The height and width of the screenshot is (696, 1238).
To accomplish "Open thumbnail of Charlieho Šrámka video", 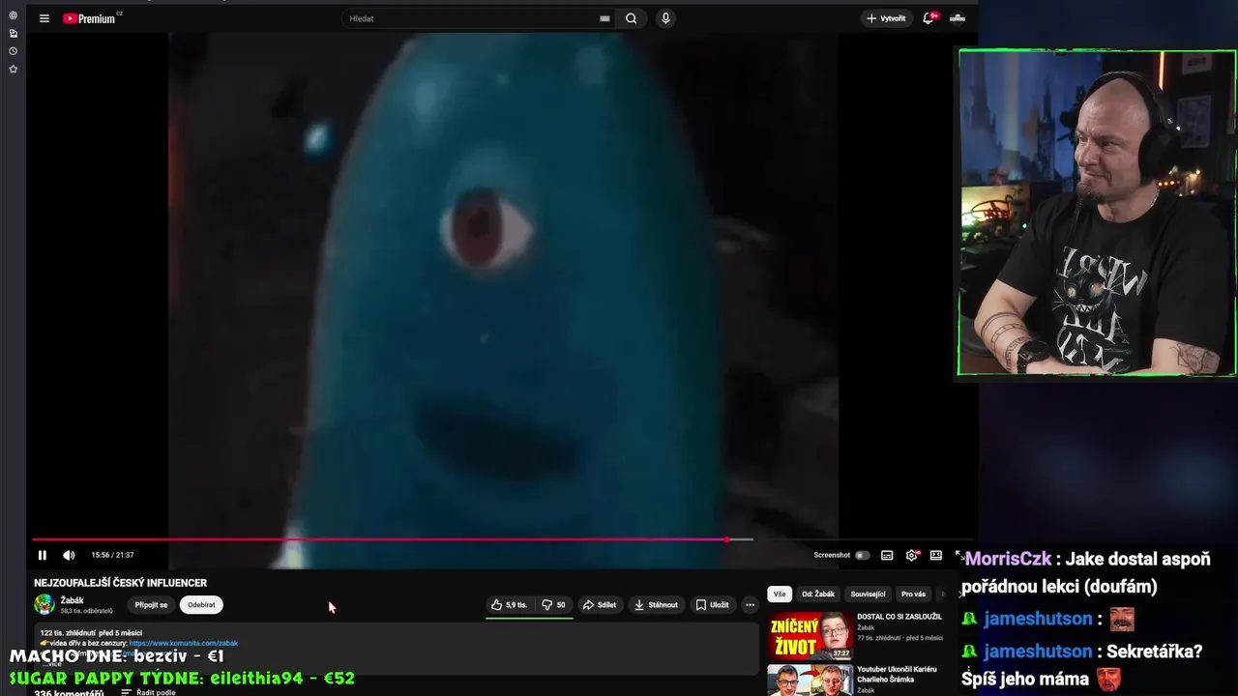I will [x=811, y=681].
